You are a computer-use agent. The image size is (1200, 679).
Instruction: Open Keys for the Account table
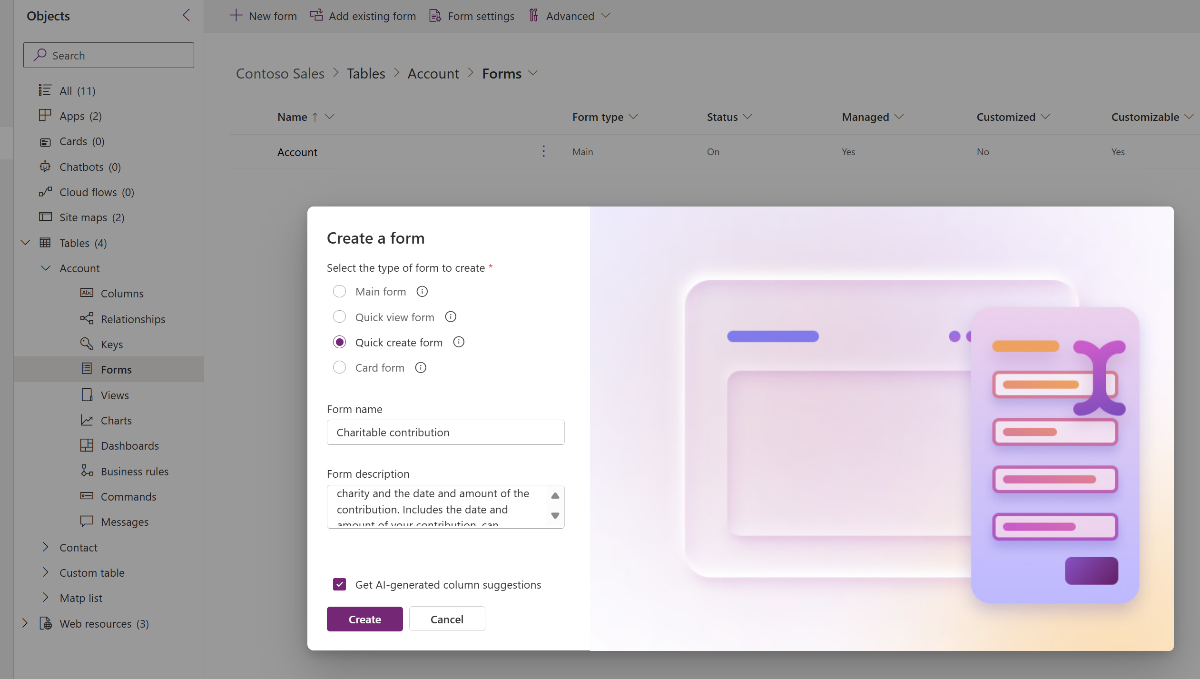tap(112, 344)
